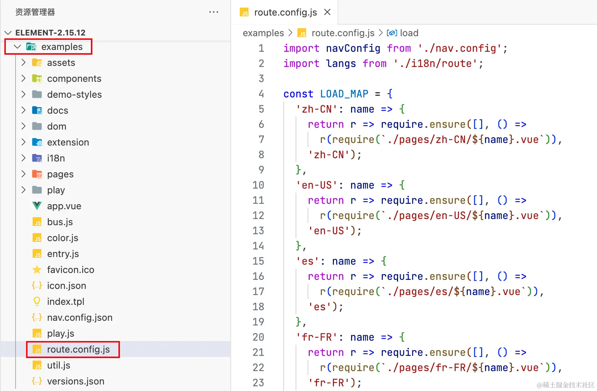
Task: Click the JS icon beside util.js
Action: pos(37,365)
